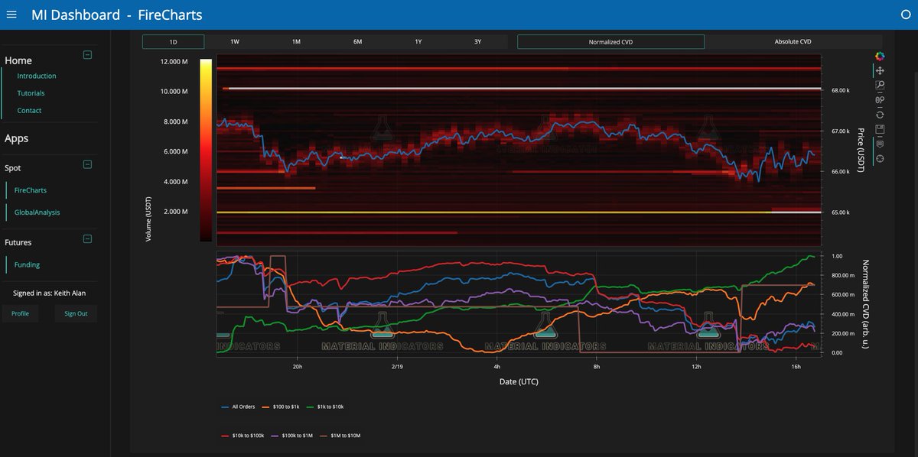Collapse the Spot section
This screenshot has width=918, height=457.
coord(89,165)
